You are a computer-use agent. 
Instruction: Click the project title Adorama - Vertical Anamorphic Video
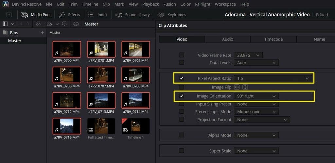267,14
